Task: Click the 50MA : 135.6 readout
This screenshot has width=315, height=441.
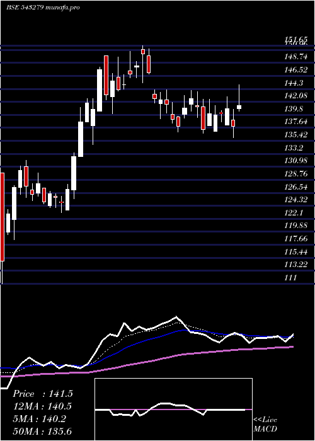Action: pos(42,431)
